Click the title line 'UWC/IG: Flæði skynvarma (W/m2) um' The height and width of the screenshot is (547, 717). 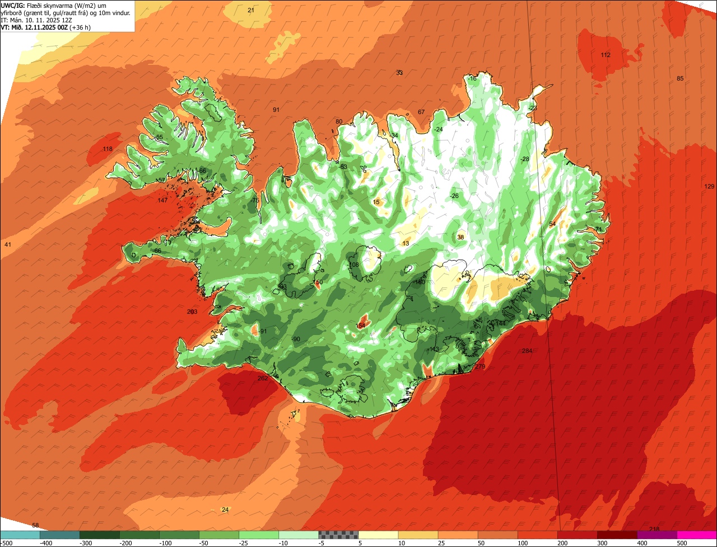tap(54, 6)
